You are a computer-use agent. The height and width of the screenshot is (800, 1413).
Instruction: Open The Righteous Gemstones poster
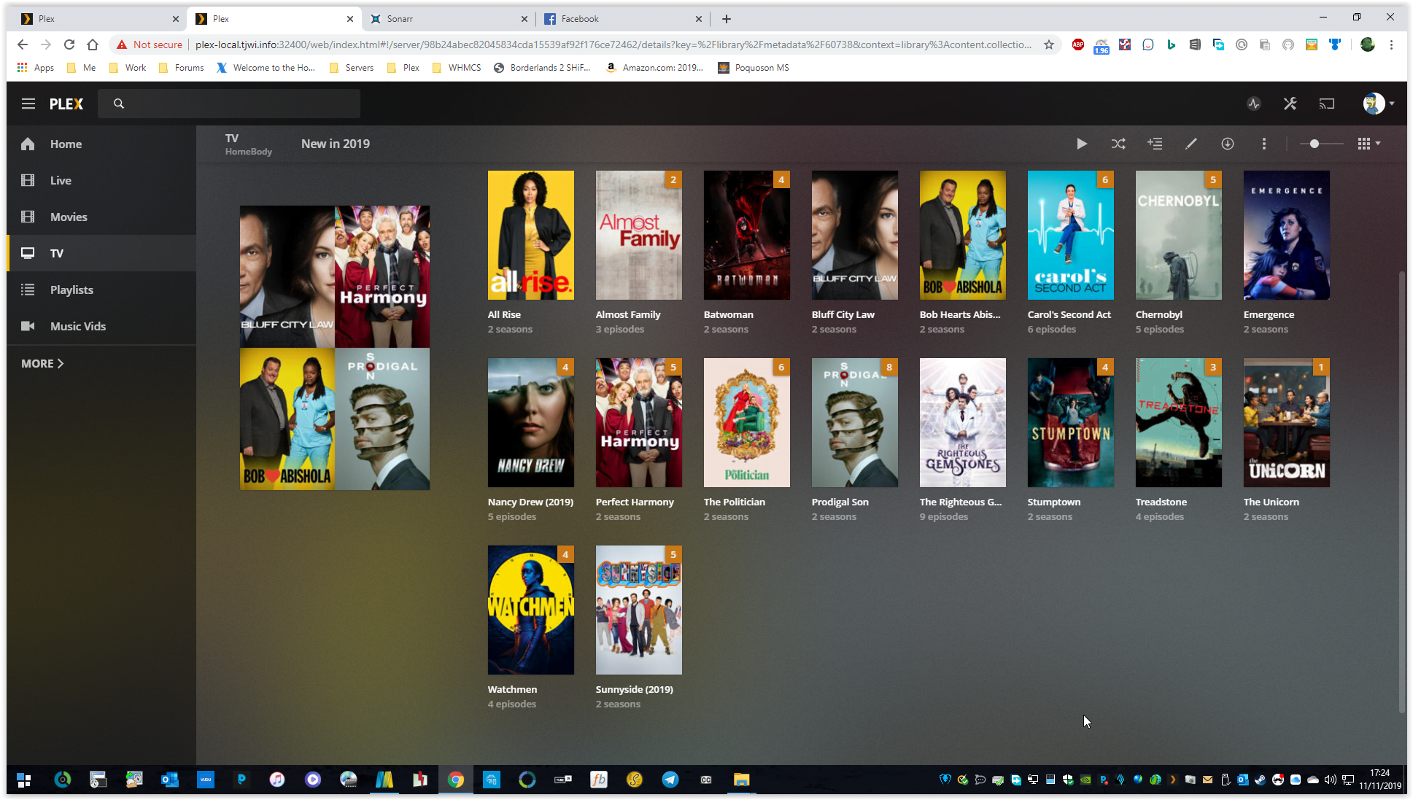click(963, 422)
